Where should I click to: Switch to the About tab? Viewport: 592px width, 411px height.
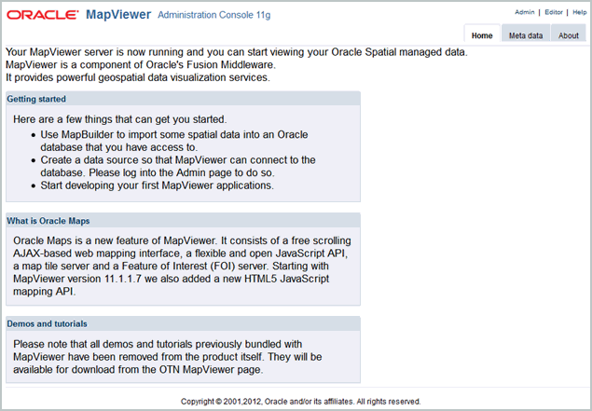tap(568, 34)
